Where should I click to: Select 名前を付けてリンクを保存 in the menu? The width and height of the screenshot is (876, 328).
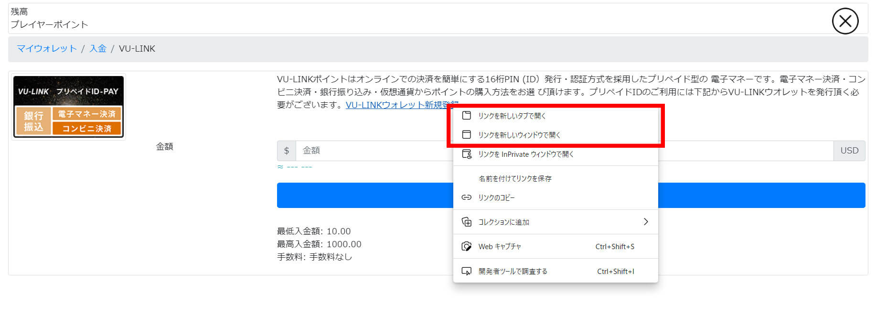pyautogui.click(x=556, y=178)
